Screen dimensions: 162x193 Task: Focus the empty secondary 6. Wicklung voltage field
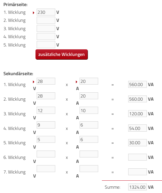click(46, 154)
